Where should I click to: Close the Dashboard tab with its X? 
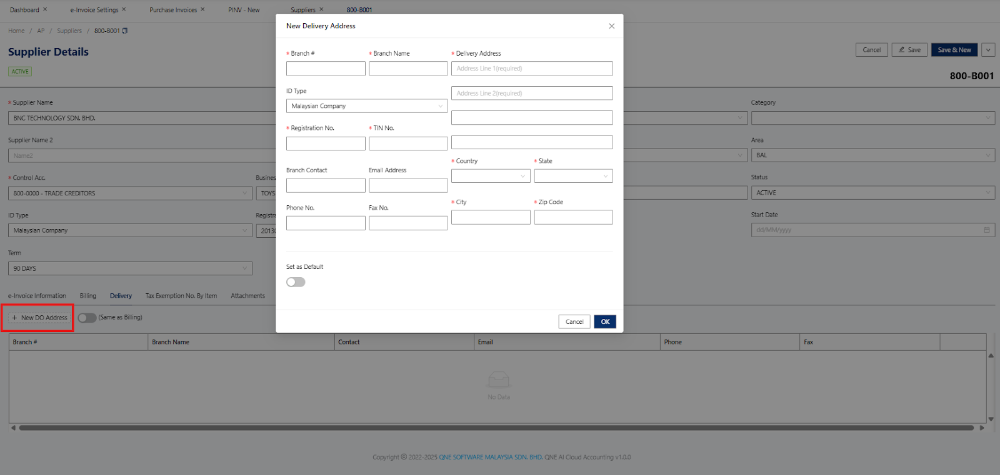click(45, 9)
